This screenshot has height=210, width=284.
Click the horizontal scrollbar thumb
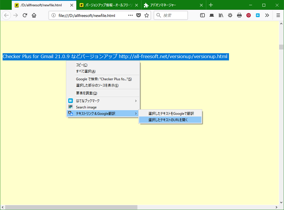(71, 207)
